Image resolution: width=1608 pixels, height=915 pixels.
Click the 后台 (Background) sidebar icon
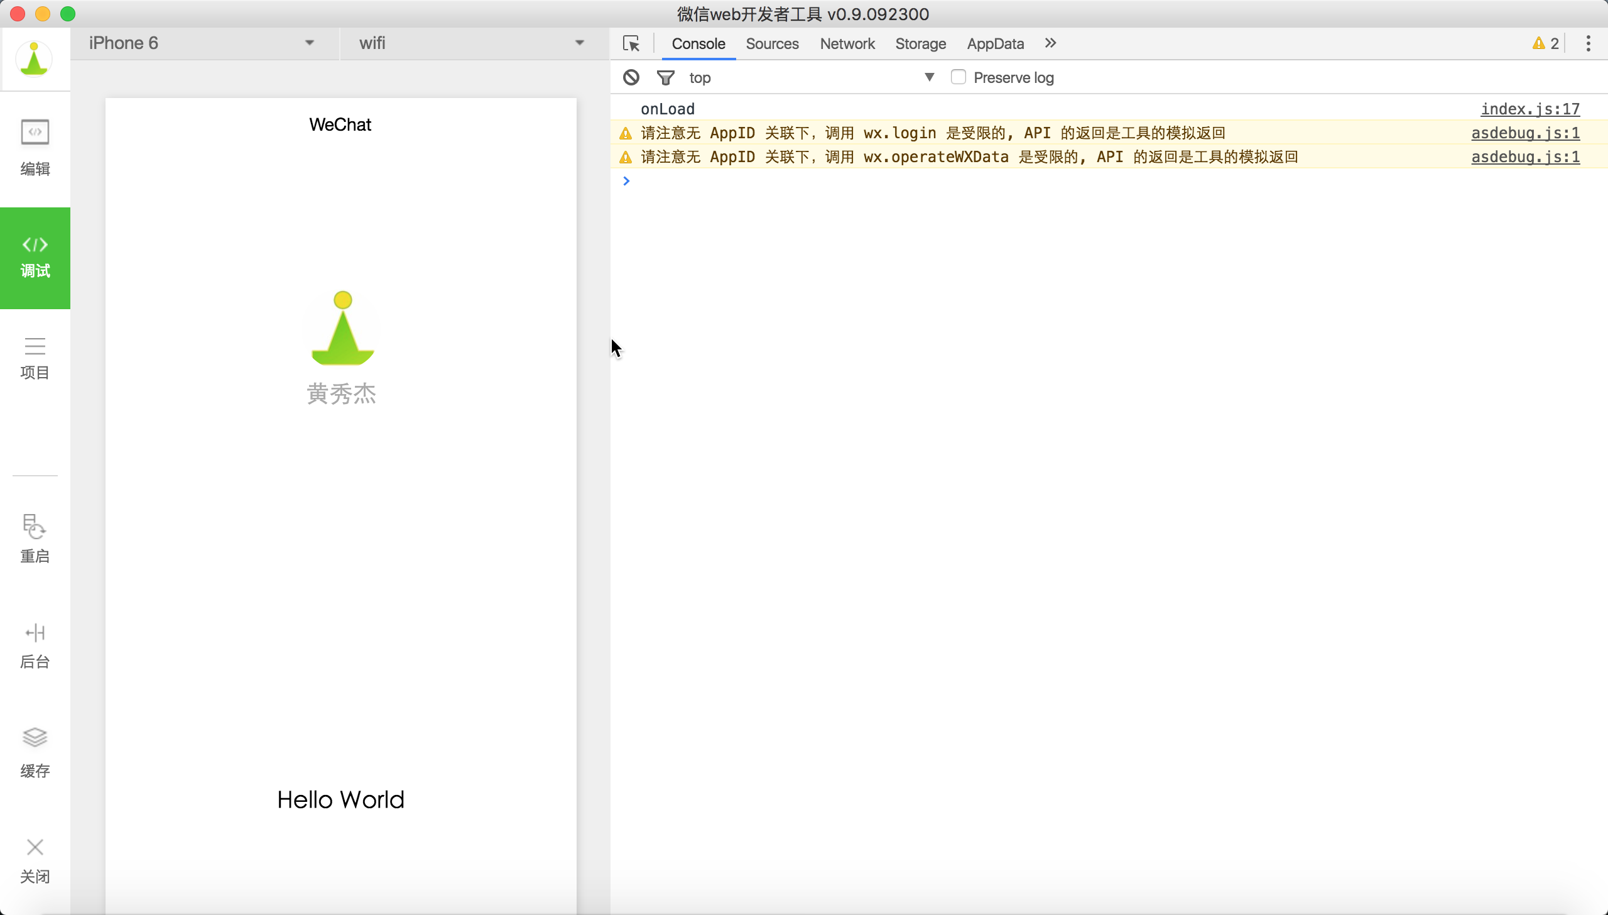point(35,644)
